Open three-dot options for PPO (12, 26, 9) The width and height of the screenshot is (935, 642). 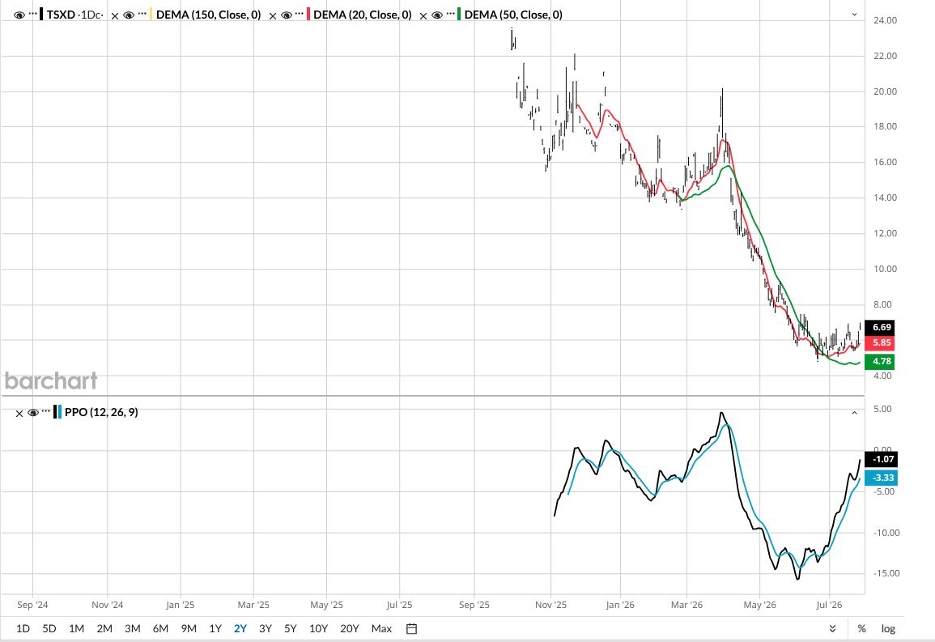click(x=46, y=410)
